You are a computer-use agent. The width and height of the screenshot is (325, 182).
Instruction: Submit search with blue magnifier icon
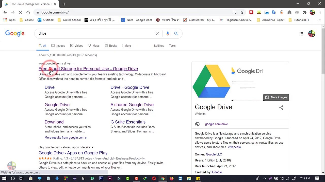176,34
